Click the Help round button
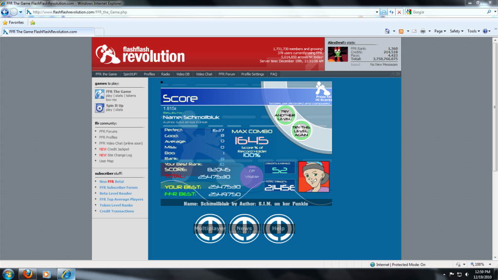The image size is (498, 280). [x=278, y=228]
